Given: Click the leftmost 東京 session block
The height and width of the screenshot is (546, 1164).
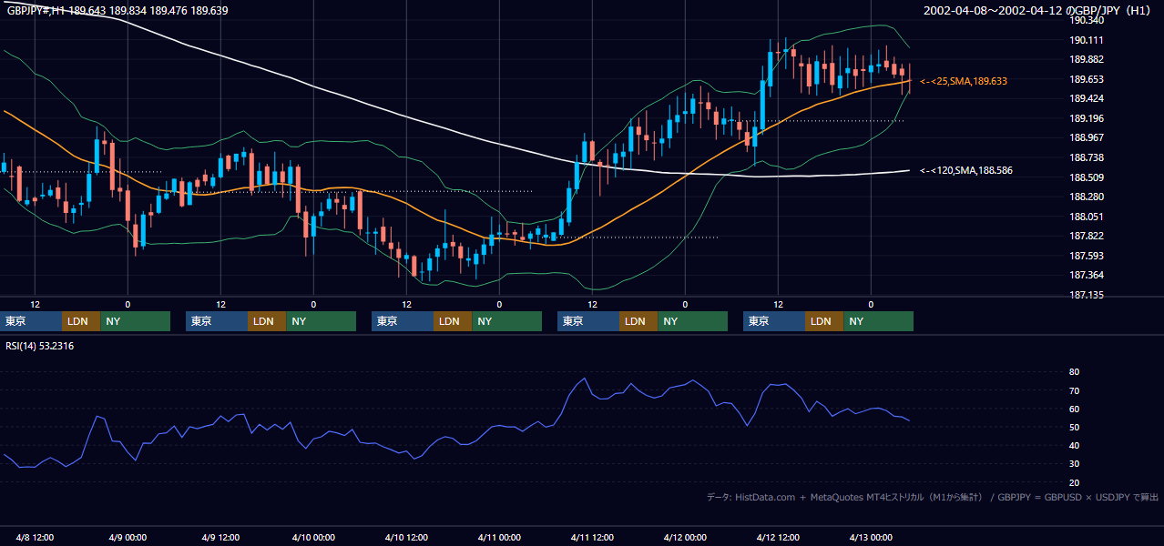Looking at the screenshot, I should click(31, 321).
